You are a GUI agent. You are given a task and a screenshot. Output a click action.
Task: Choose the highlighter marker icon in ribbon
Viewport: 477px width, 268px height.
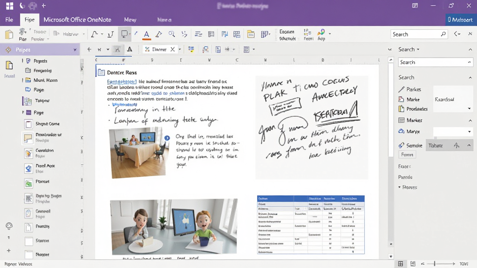click(x=159, y=34)
